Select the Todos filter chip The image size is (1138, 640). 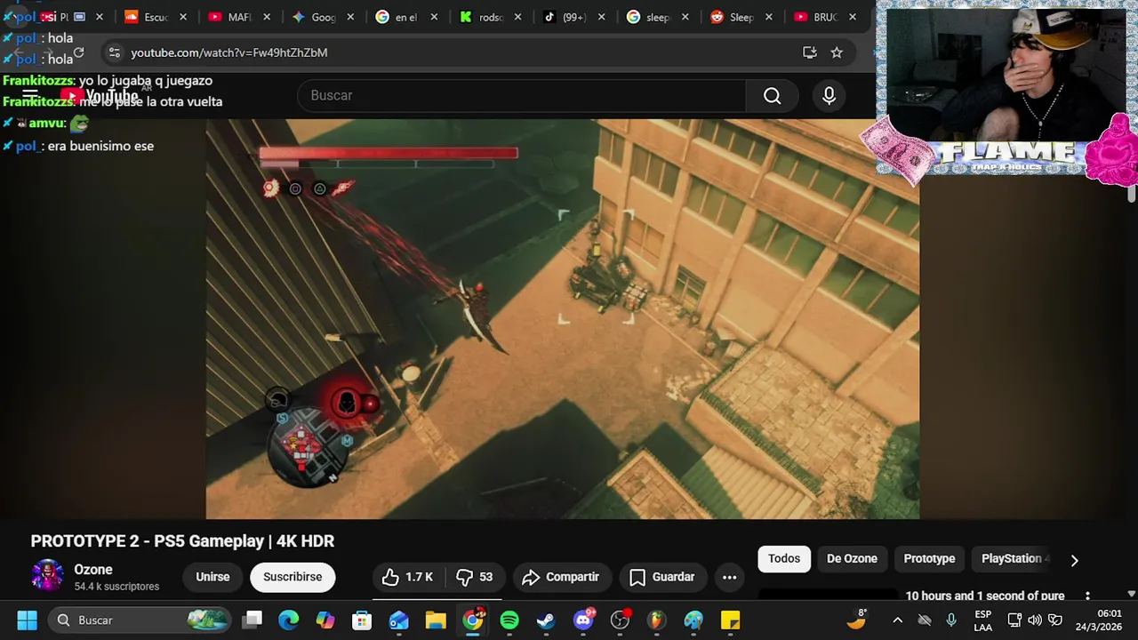(784, 558)
